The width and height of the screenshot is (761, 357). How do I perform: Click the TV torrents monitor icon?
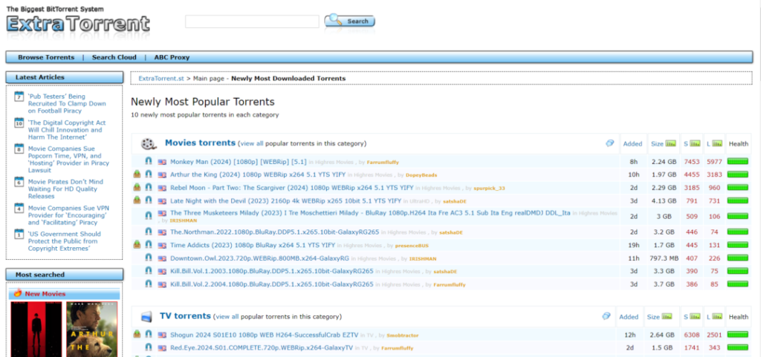click(x=146, y=317)
